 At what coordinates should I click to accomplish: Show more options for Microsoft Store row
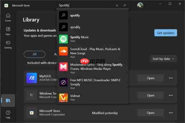[171, 113]
